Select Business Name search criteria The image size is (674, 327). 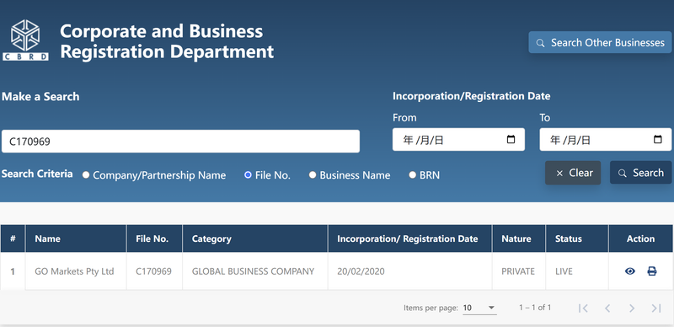click(313, 175)
